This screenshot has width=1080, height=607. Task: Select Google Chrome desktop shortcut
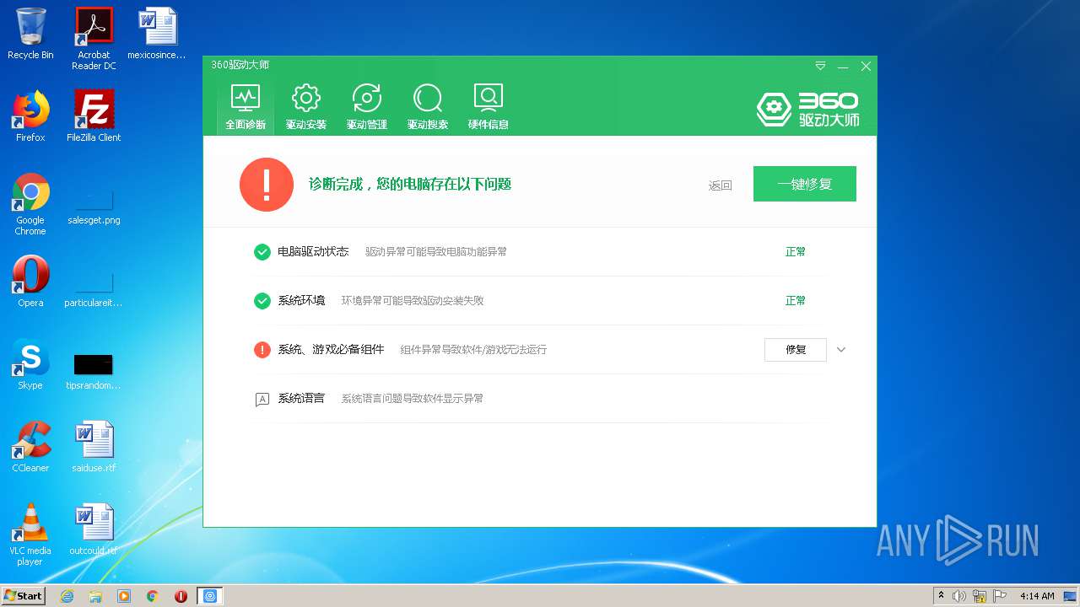pos(30,204)
